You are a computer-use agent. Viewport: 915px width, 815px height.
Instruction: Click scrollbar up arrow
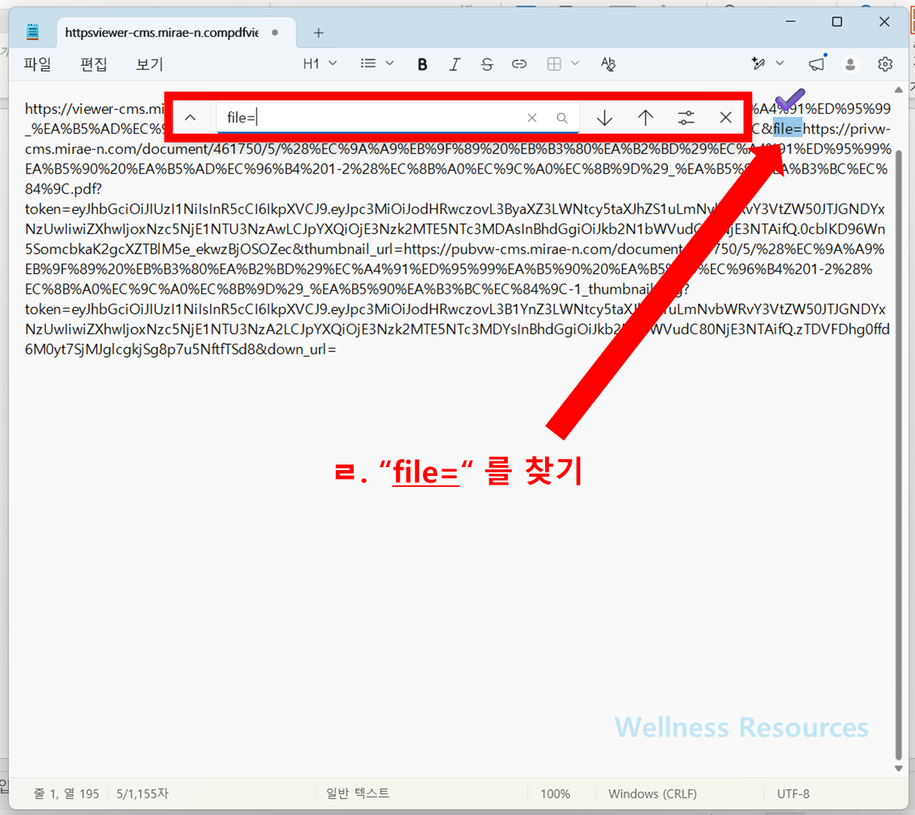(x=899, y=90)
